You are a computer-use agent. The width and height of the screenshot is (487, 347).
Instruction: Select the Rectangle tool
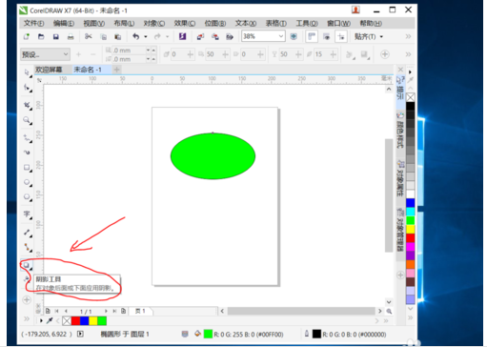click(x=27, y=168)
